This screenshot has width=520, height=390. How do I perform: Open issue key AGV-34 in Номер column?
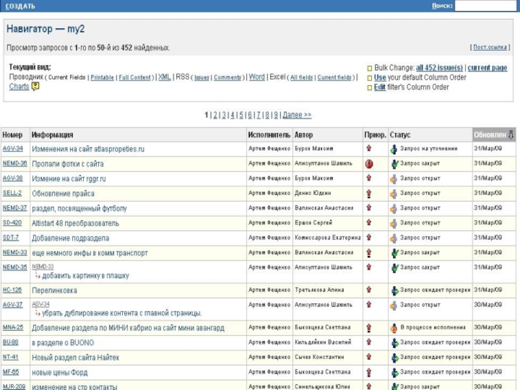[x=12, y=148]
